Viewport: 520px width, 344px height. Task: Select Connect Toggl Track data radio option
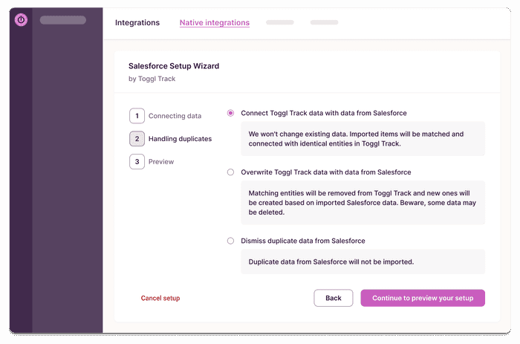(230, 113)
